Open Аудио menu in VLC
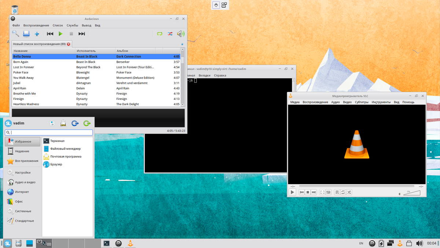Image resolution: width=440 pixels, height=248 pixels. click(x=335, y=102)
